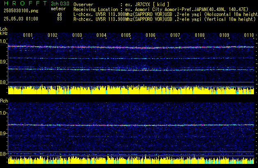Click the 0102 time marker
258x168 pixels.
[x=53, y=35]
